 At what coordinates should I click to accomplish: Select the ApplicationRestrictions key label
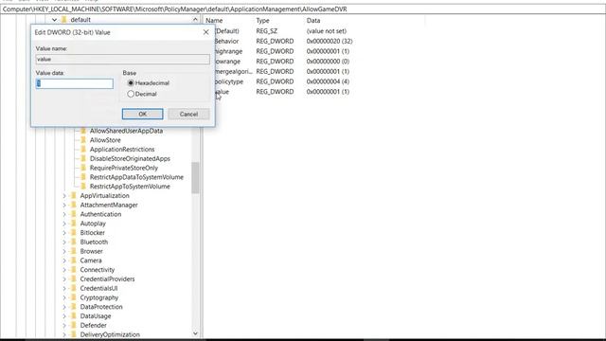click(x=122, y=150)
